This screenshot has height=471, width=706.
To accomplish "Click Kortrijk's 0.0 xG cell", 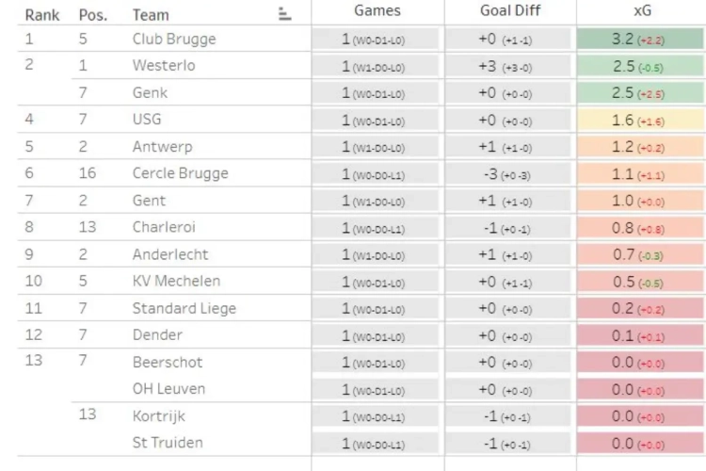I will (640, 416).
